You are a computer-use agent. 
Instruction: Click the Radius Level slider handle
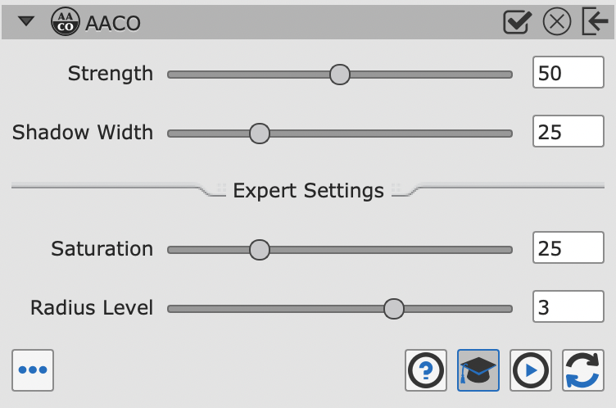394,309
